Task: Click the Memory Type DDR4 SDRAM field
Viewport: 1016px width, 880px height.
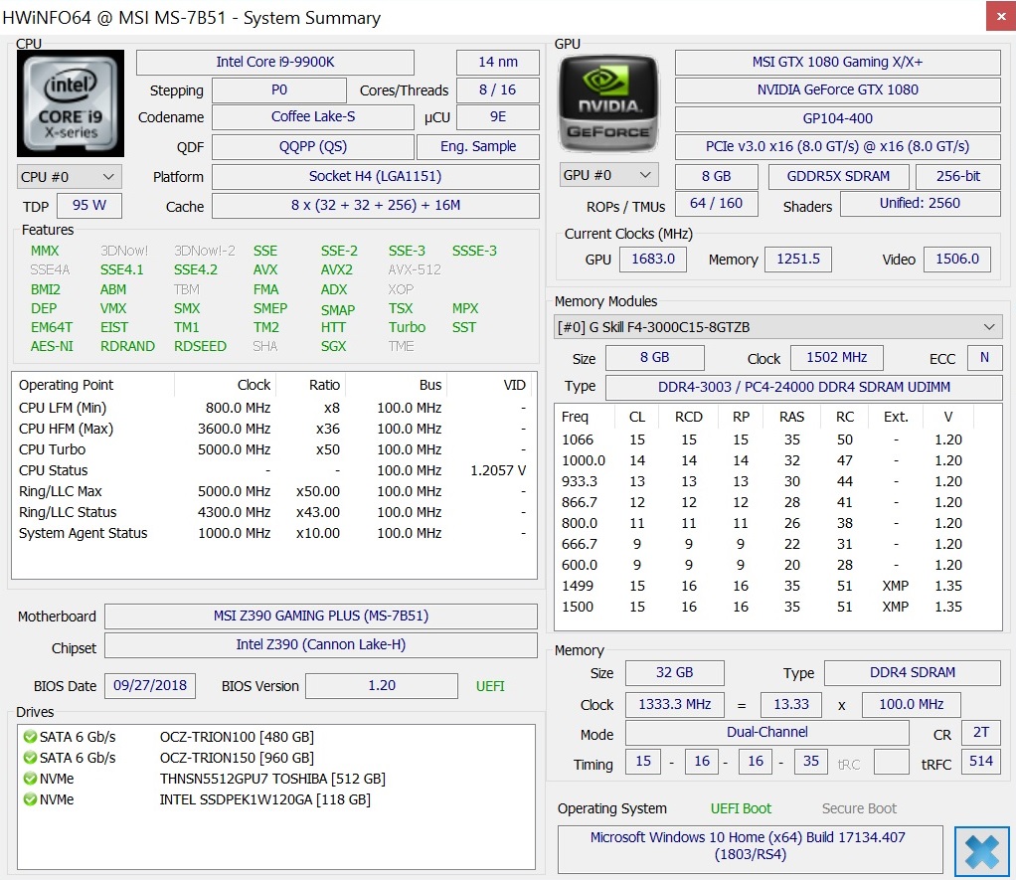Action: [913, 673]
